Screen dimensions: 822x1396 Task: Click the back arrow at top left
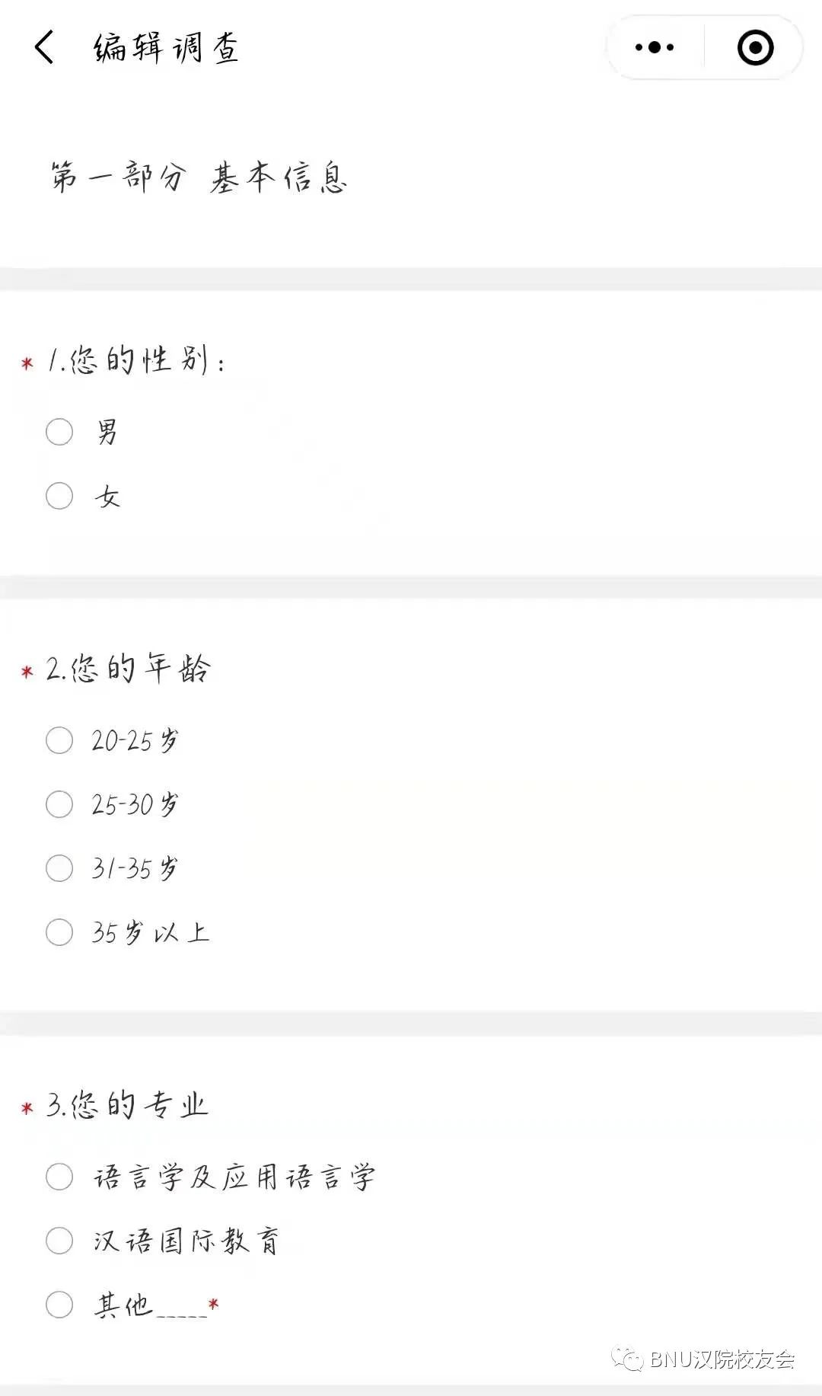coord(43,48)
